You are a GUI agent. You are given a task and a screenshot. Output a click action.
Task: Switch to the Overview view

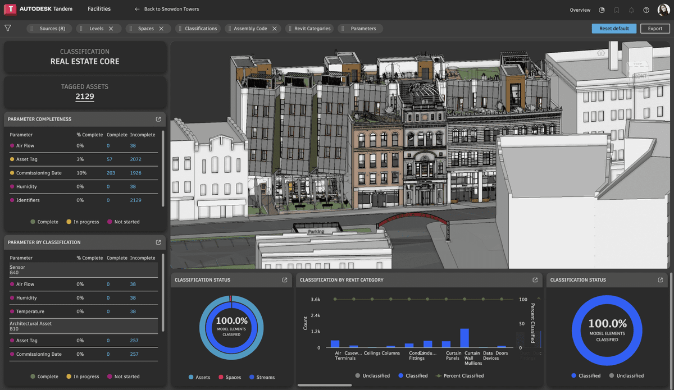tap(580, 10)
